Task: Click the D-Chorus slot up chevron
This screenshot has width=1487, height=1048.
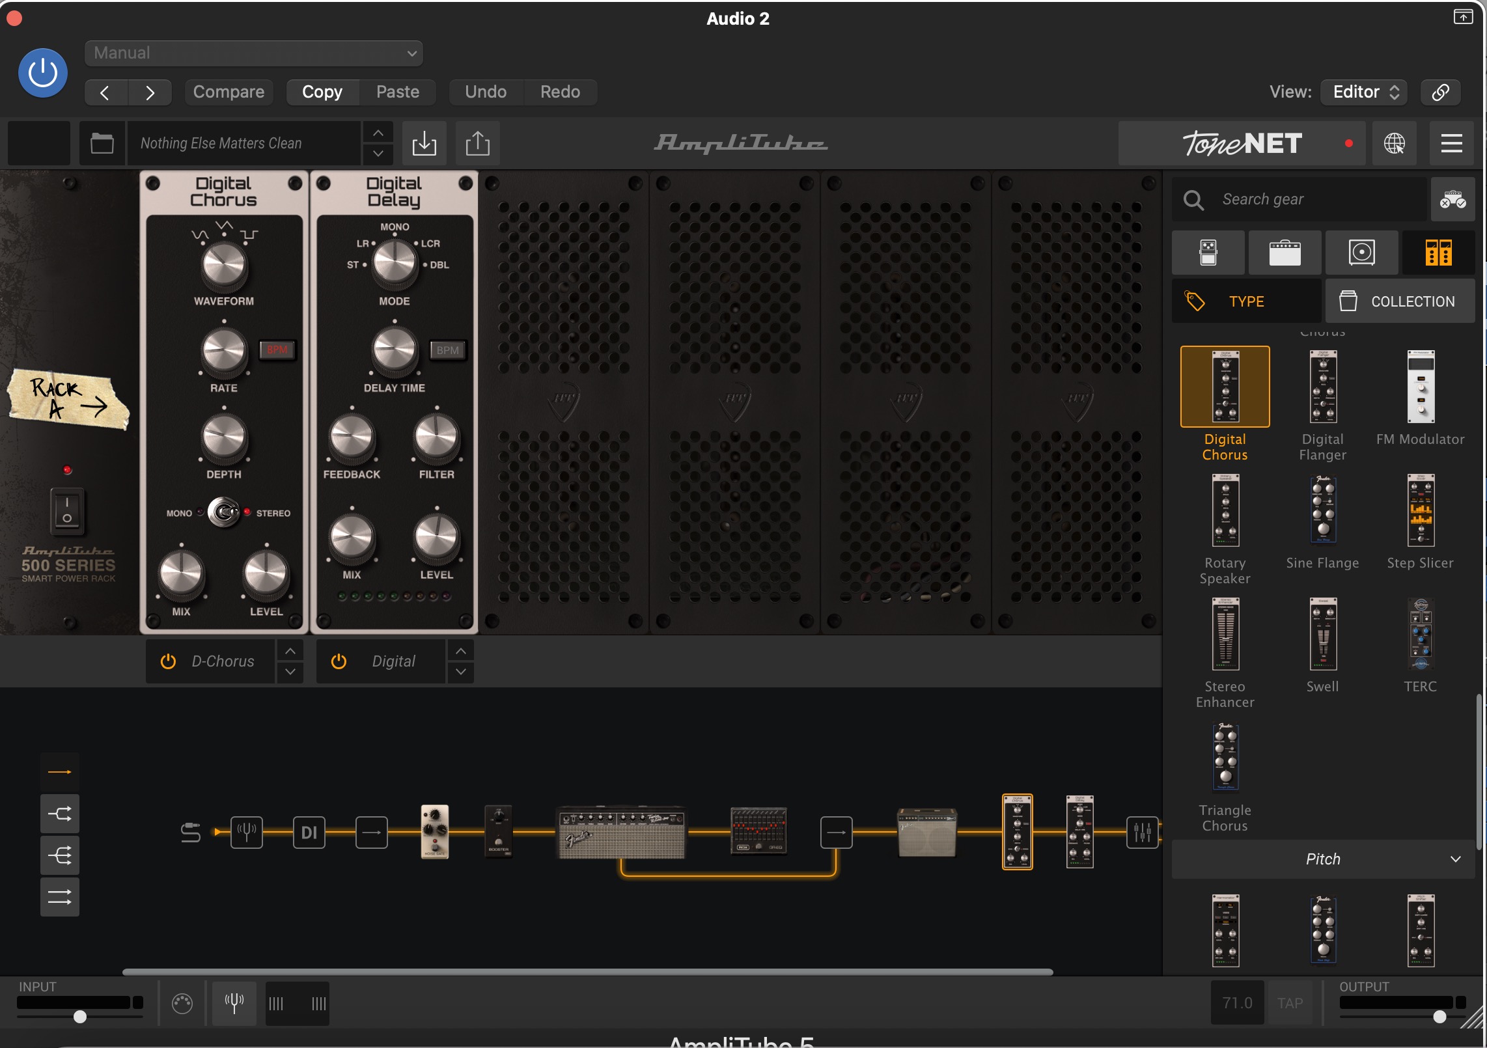Action: 290,651
